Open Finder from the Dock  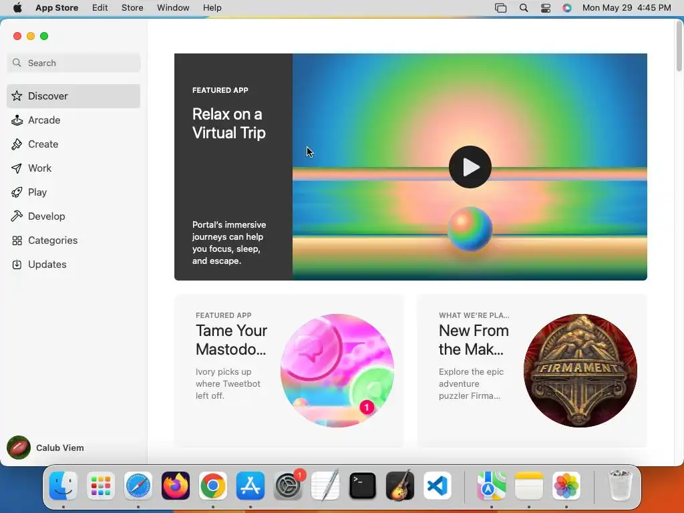click(x=63, y=486)
